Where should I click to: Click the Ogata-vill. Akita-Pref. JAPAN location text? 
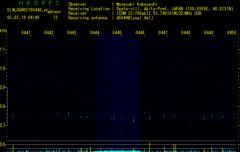[x=175, y=9]
